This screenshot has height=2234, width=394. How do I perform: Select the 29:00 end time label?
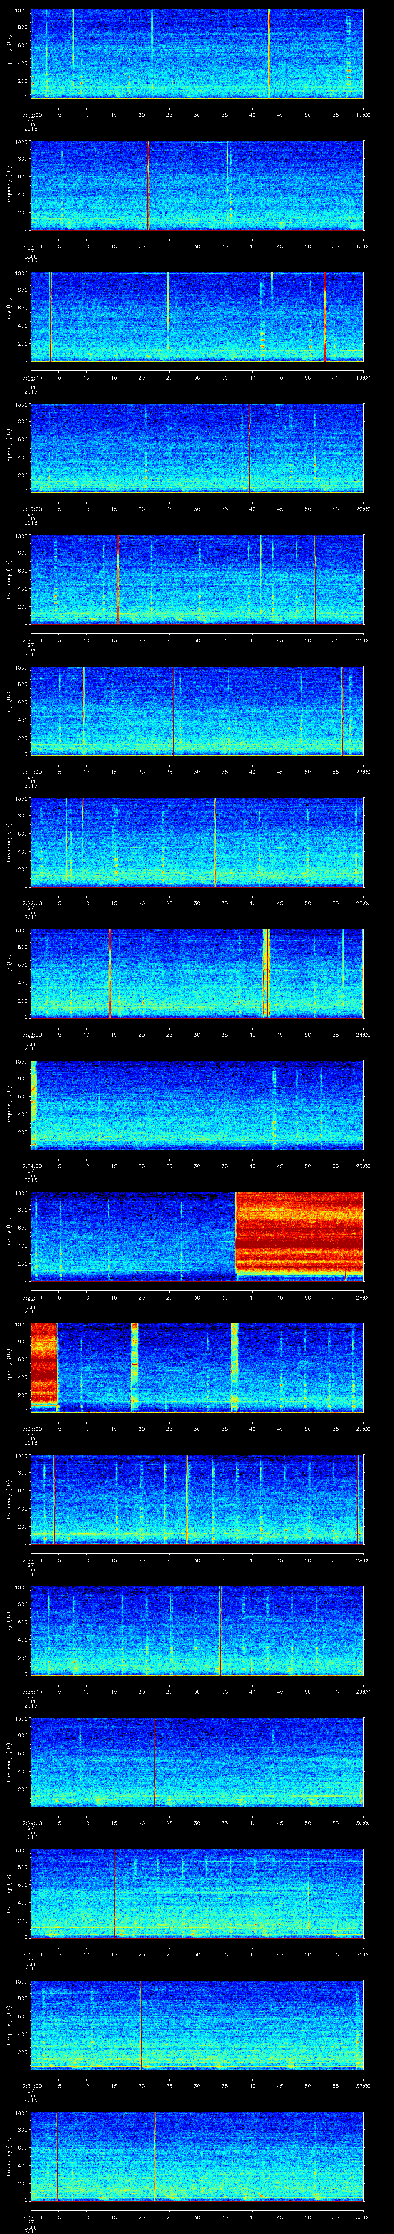363,1692
